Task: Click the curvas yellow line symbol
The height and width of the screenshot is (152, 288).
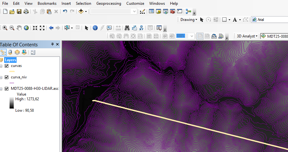Action: click(12, 71)
